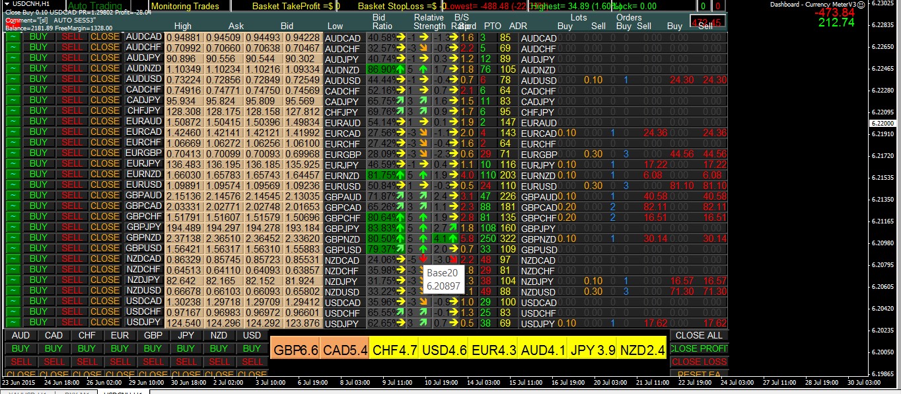The image size is (901, 394).
Task: Click BUY under the USD basket column
Action: 252,348
